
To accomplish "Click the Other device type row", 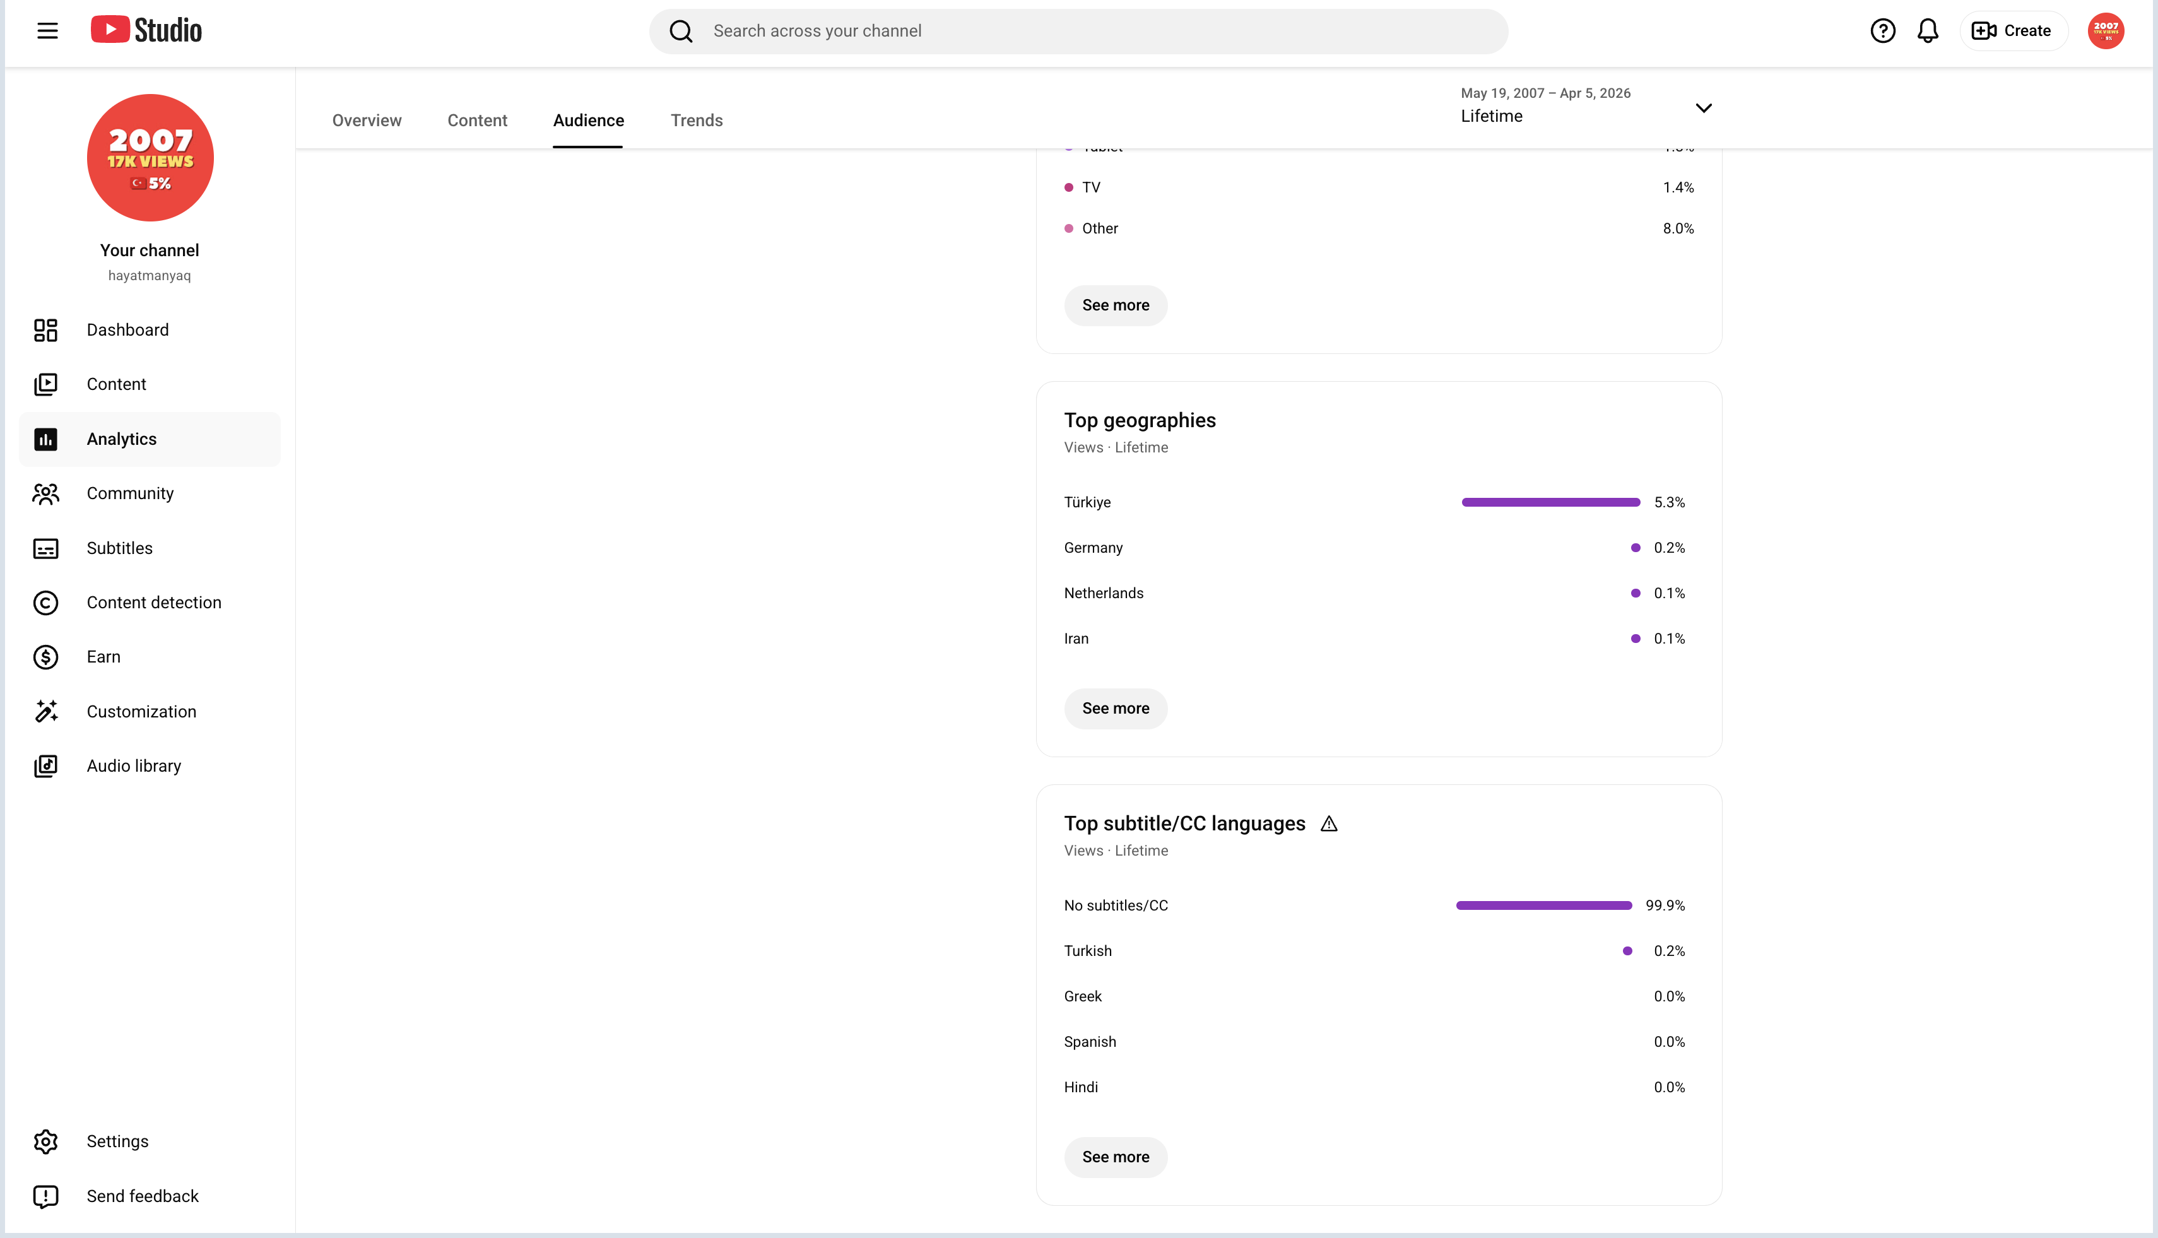I will (1379, 228).
